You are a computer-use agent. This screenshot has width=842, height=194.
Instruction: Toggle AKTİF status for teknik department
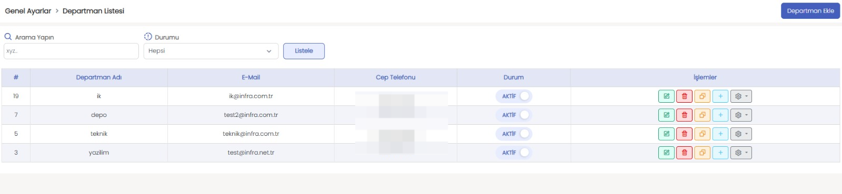514,134
